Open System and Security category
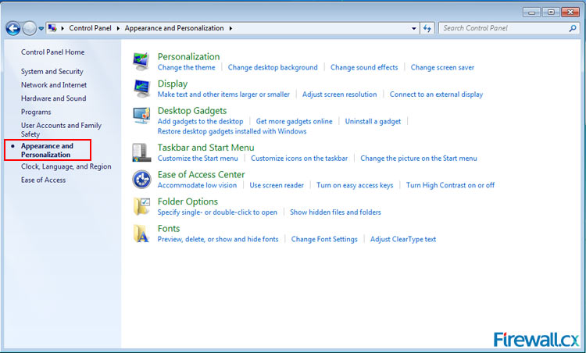Image resolution: width=586 pixels, height=353 pixels. click(x=52, y=71)
